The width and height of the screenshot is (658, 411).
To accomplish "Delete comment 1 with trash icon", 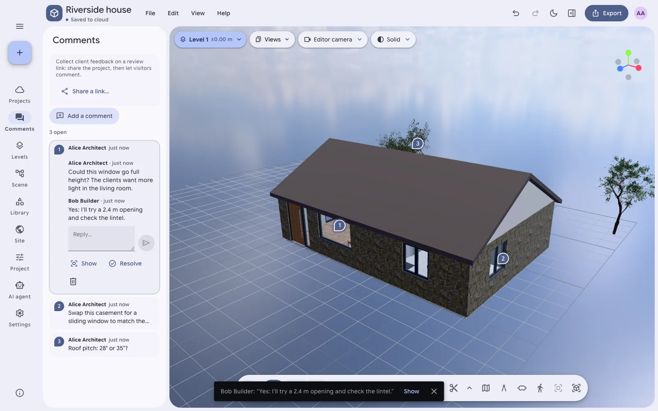I will (73, 282).
